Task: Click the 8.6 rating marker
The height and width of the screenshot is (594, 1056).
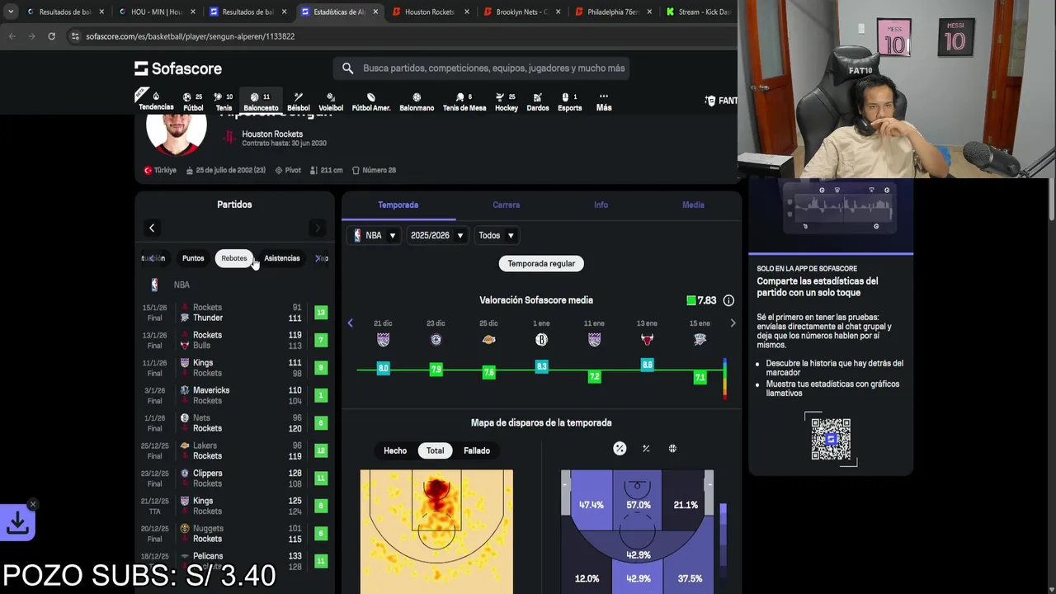Action: point(647,364)
